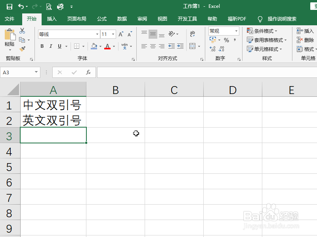The width and height of the screenshot is (317, 237).
Task: Apply percent style to cell
Action: [226, 40]
